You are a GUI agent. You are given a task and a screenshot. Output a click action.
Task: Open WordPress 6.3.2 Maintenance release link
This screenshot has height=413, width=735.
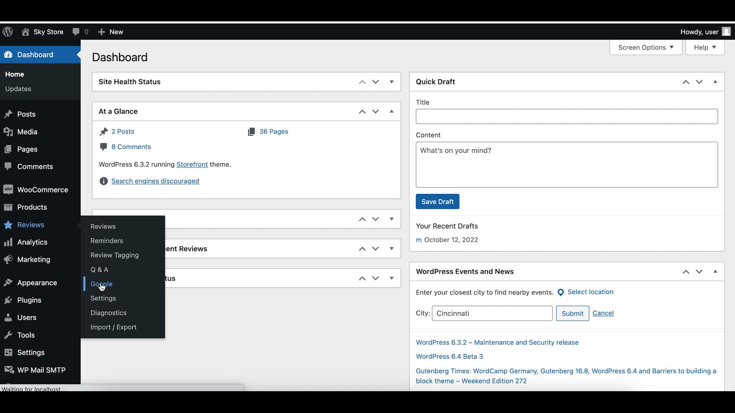[x=497, y=343]
